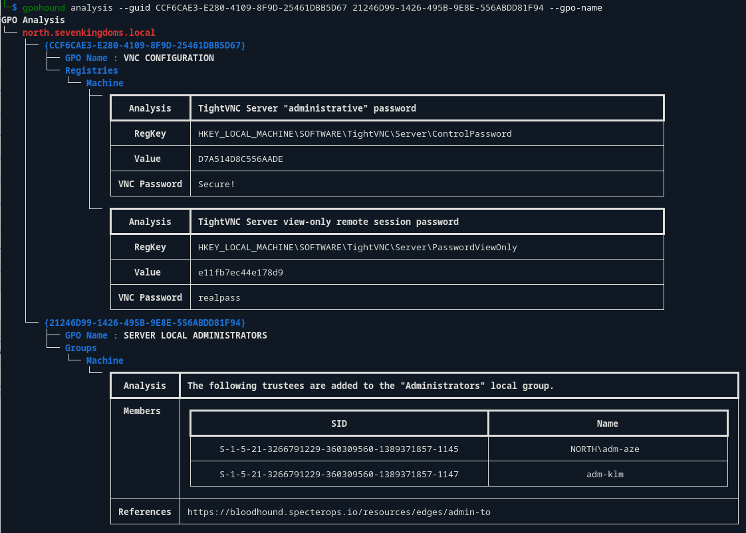Click the second GUID argument in the command line
The height and width of the screenshot is (533, 746).
click(447, 7)
